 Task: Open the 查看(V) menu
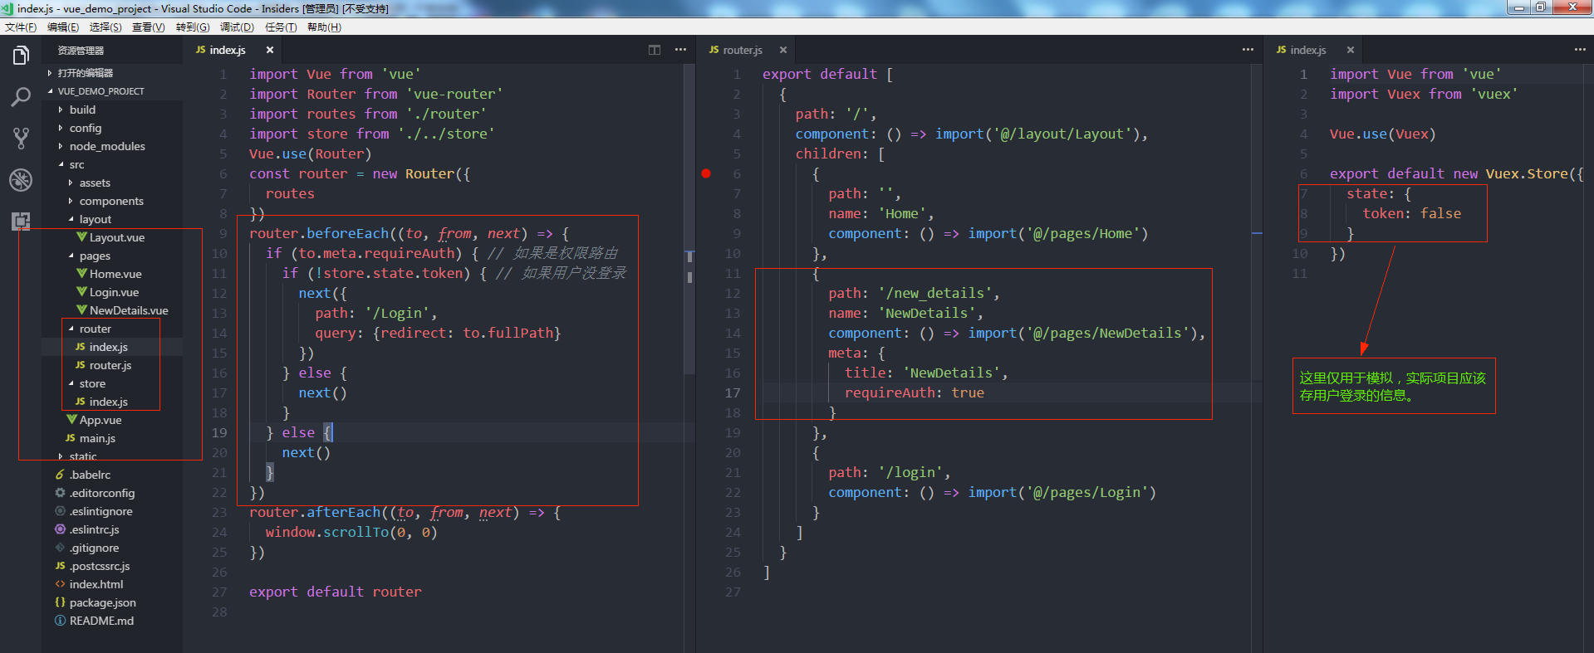(149, 27)
